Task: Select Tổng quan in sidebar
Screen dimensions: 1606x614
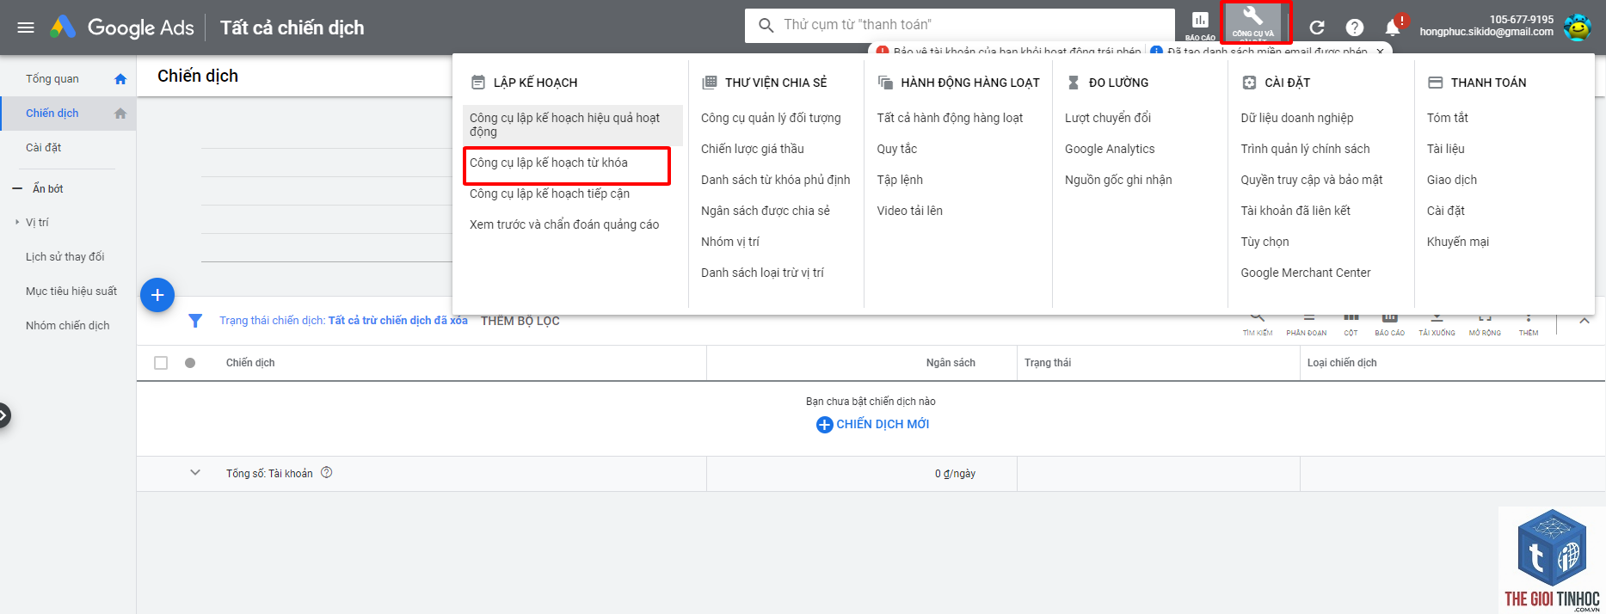Action: click(x=52, y=79)
